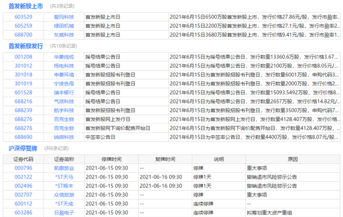Open stock code 001208 link
Image resolution: width=343 pixels, height=217 pixels.
pyautogui.click(x=24, y=57)
